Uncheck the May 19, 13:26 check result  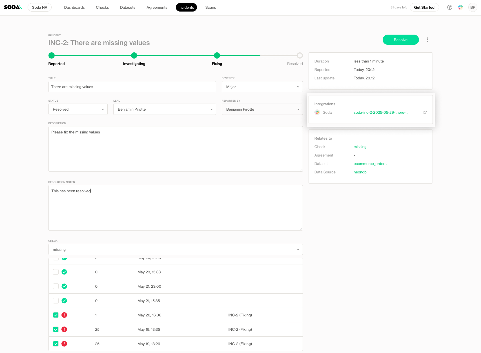tap(56, 344)
